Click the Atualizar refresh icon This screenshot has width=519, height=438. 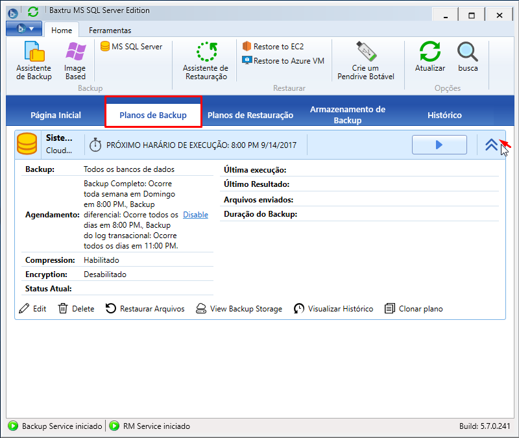430,52
